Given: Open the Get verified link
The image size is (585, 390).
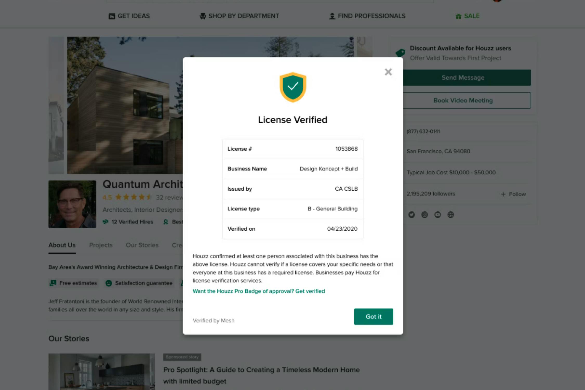Looking at the screenshot, I should [x=309, y=291].
